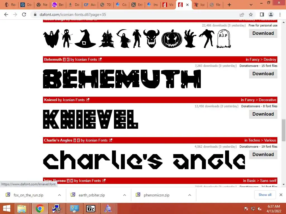Screen dimensions: 286x214
Task: Click euro icon next to Behemuth name
Action: (x=68, y=60)
